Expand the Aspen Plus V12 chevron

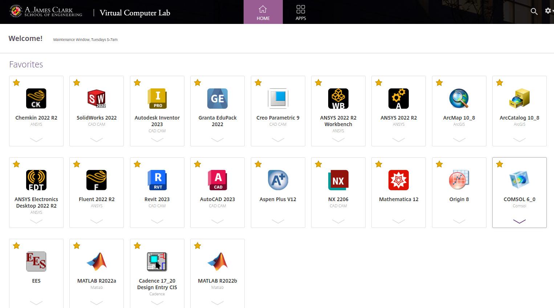(x=278, y=221)
